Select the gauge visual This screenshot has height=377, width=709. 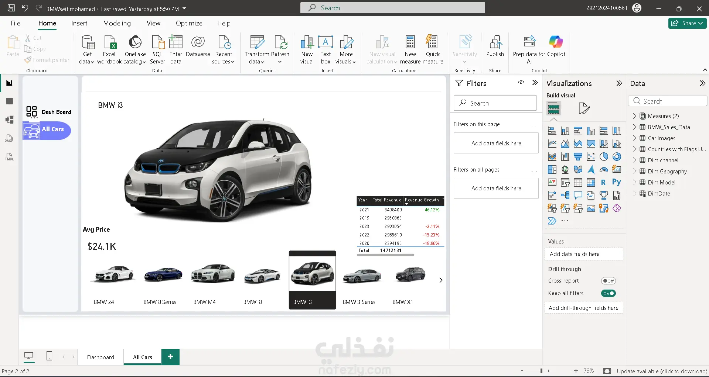[x=604, y=169]
